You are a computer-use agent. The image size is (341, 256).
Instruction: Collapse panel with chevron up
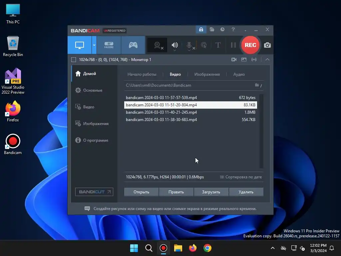[x=267, y=59]
